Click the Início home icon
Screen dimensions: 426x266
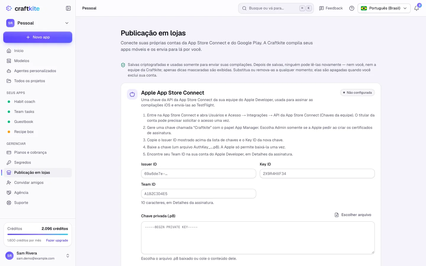9,51
